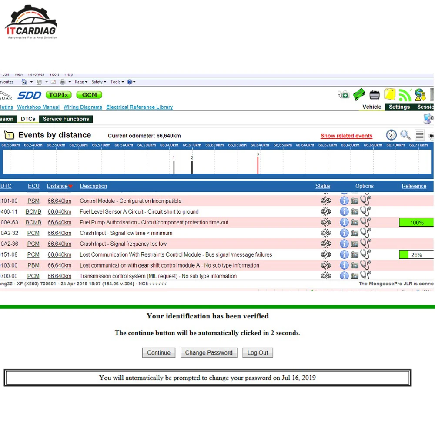Sort by the Relevance column header

pos(414,186)
